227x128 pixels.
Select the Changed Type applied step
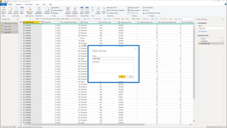pyautogui.click(x=211, y=44)
